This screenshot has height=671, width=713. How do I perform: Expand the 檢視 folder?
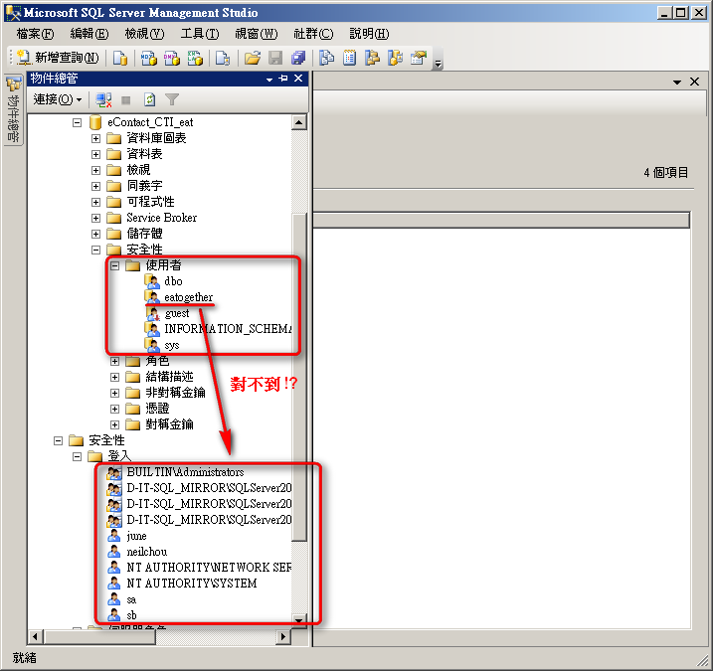pos(95,170)
